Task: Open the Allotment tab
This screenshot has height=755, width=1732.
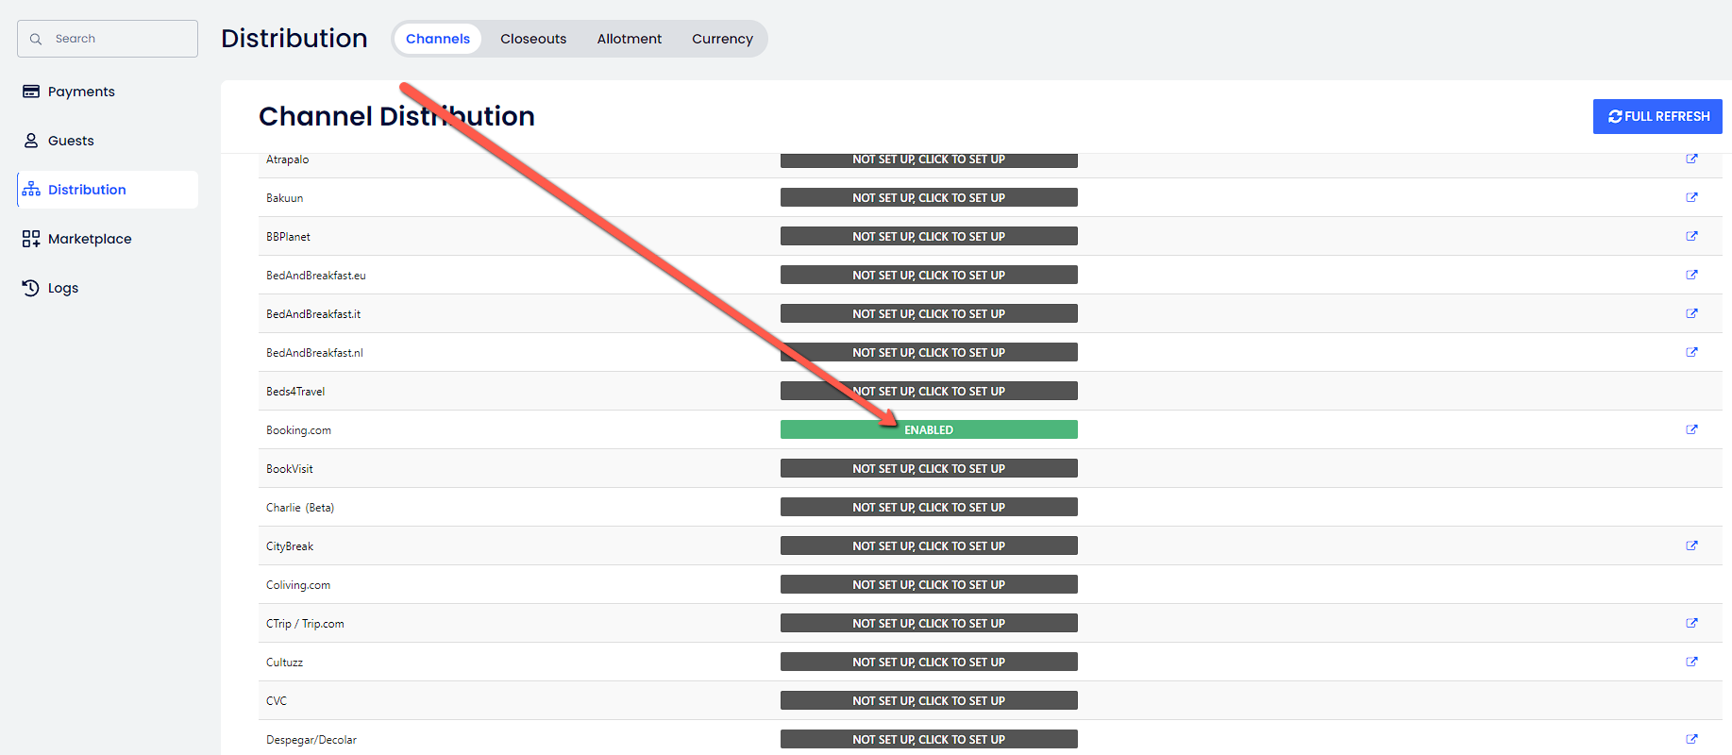Action: (629, 39)
